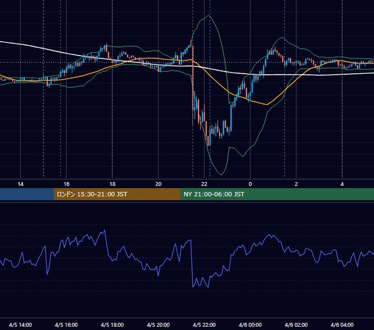Click the time axis label 20
Screen dimensions: 374x330
158,184
